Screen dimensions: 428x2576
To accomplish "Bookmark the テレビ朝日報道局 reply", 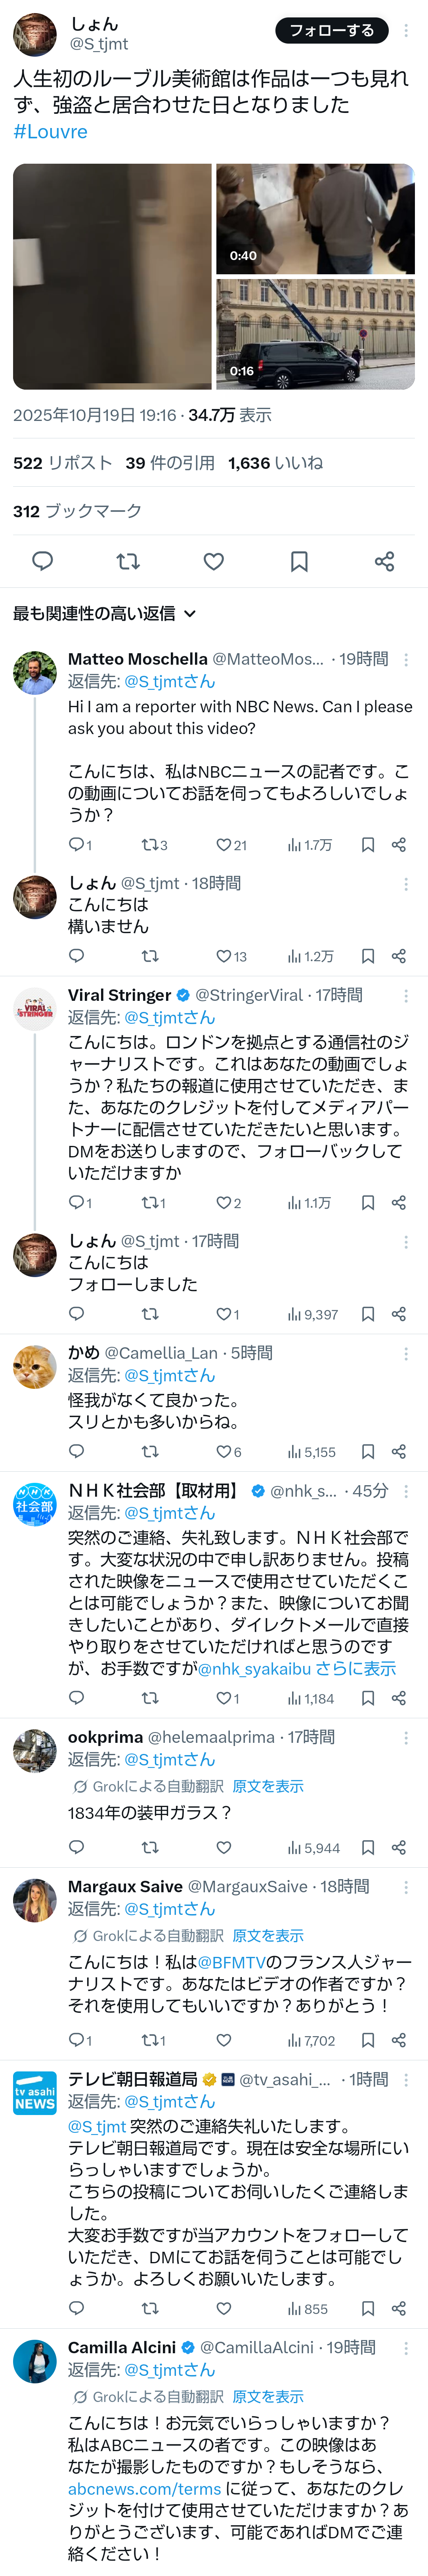I will pyautogui.click(x=368, y=2309).
